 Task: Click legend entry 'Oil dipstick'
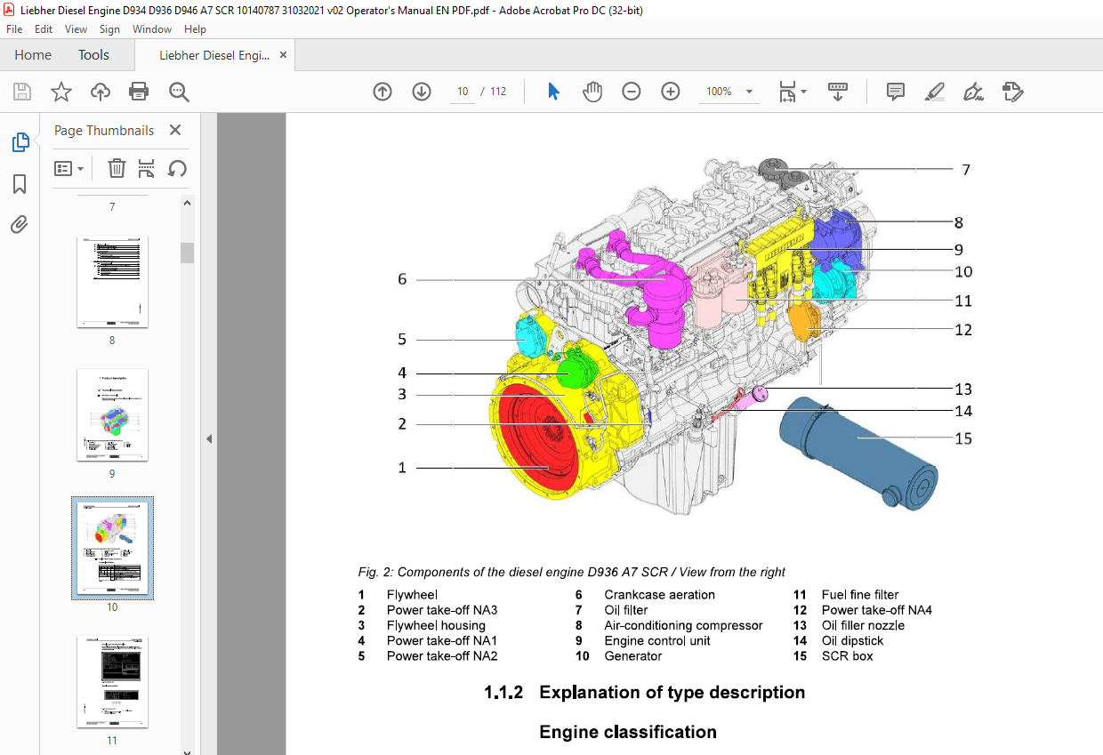click(852, 640)
